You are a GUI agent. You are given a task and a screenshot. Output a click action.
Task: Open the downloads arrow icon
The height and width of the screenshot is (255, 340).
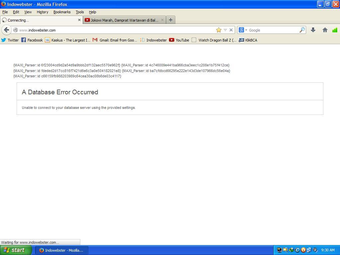point(313,30)
